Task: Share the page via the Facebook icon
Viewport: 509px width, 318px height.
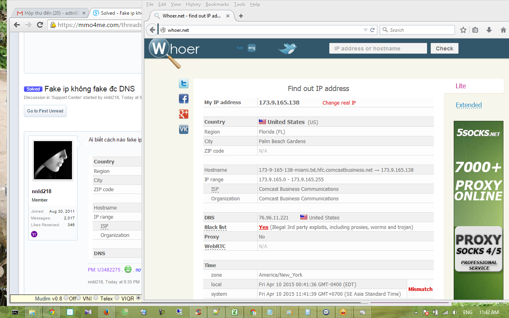Action: (x=184, y=99)
